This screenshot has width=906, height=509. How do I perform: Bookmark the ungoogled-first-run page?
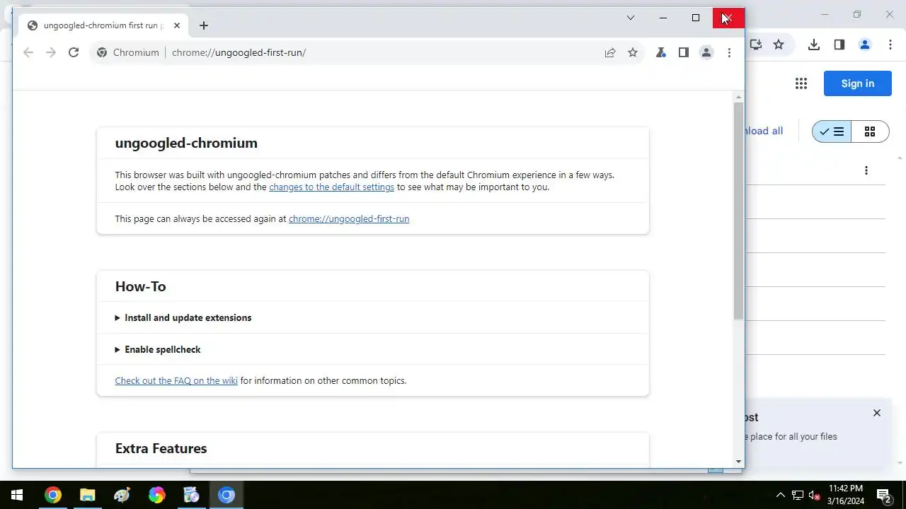click(x=633, y=52)
